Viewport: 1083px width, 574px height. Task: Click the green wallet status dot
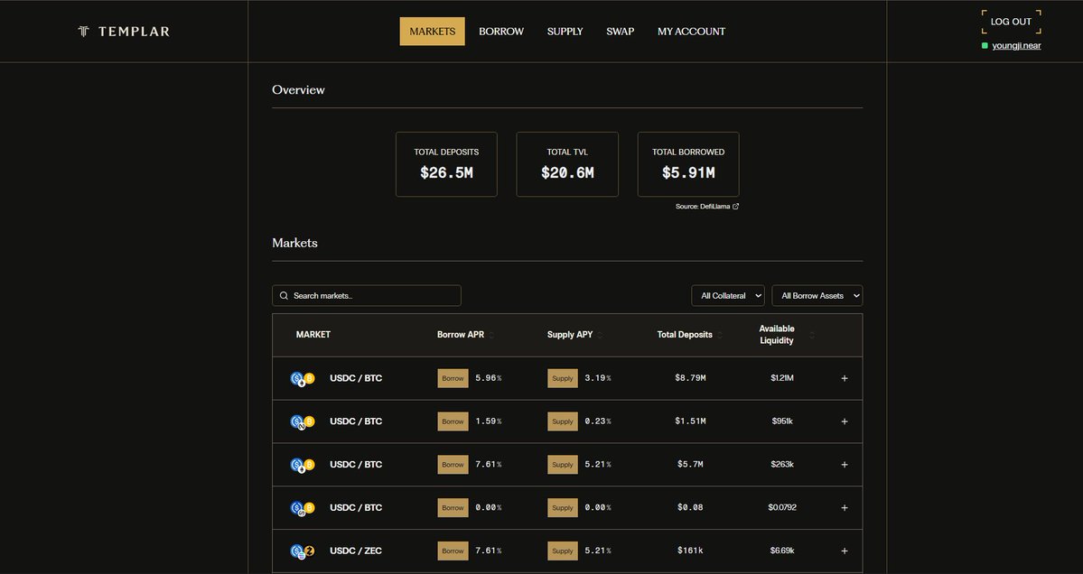(x=985, y=45)
